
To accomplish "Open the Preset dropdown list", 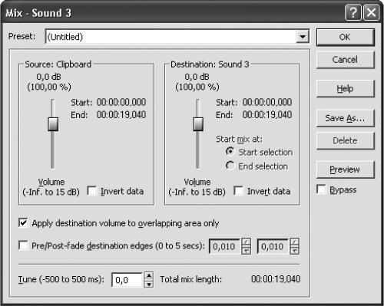I will (x=303, y=37).
